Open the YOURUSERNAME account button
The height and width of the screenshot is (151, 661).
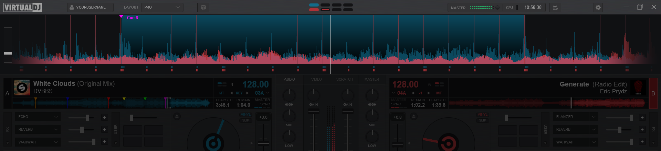(90, 7)
